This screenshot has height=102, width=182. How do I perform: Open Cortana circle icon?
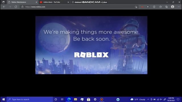coord(56,99)
